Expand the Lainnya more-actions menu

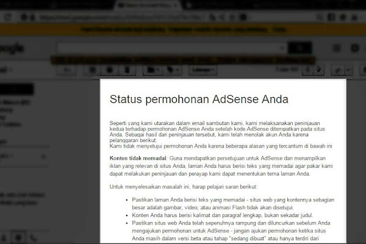click(x=203, y=70)
